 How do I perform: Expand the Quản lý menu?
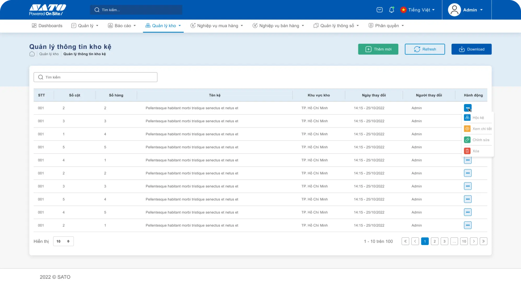pos(97,26)
